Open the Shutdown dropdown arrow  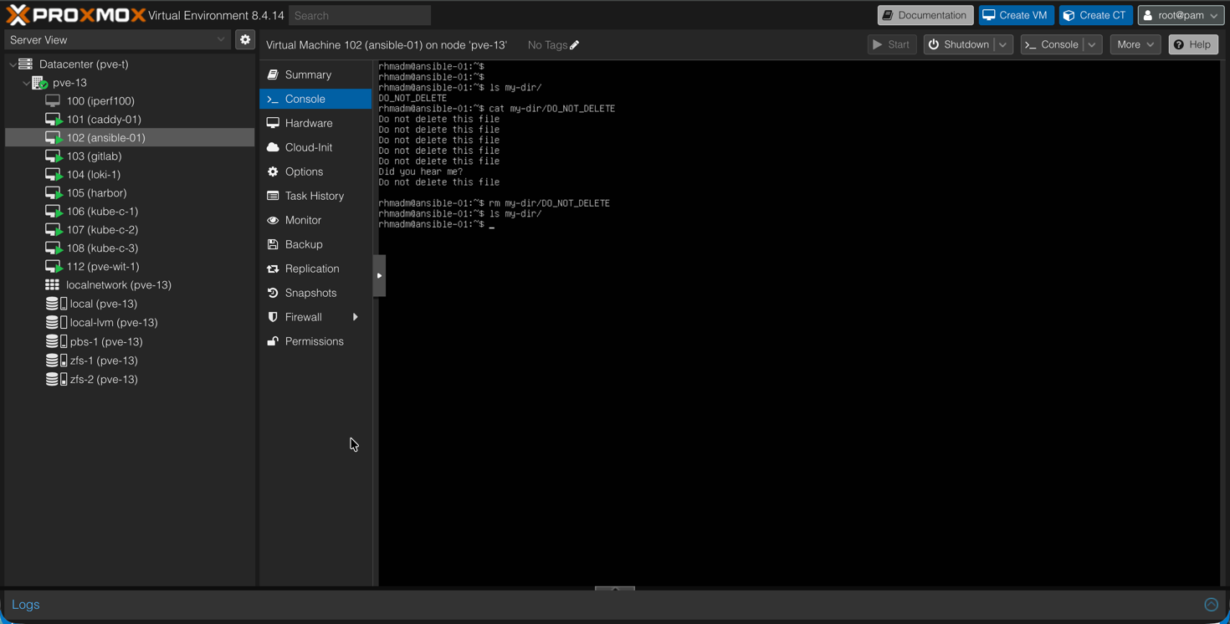click(x=1003, y=44)
